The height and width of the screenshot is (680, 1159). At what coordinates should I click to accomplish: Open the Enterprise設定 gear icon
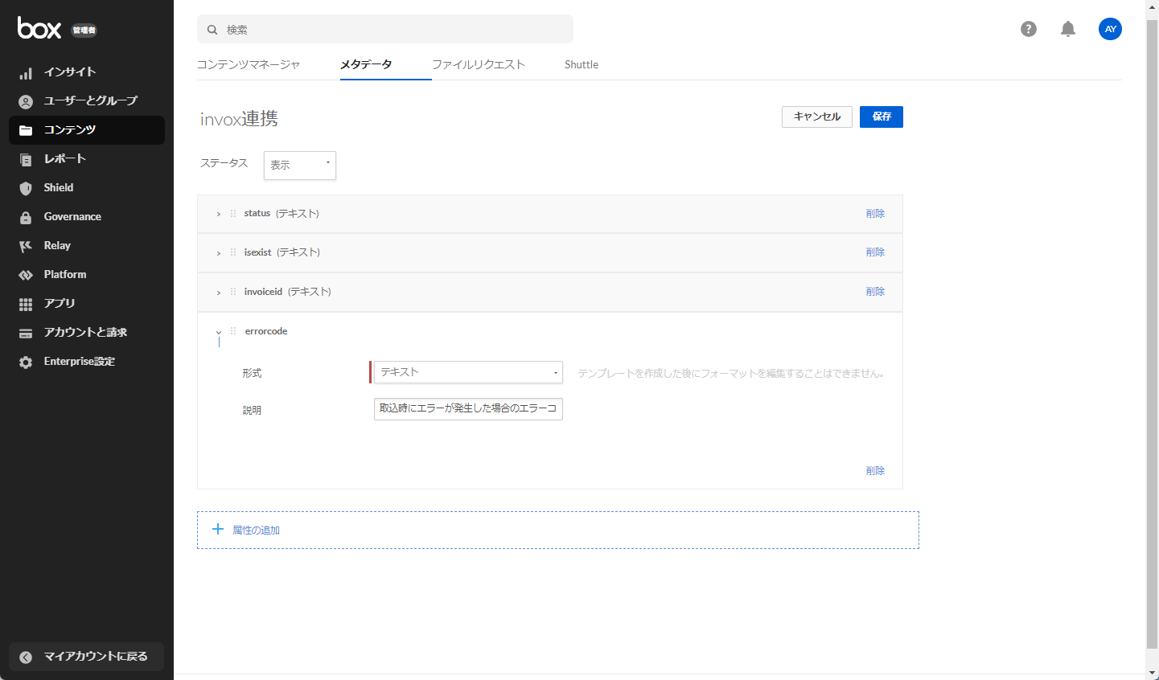25,361
